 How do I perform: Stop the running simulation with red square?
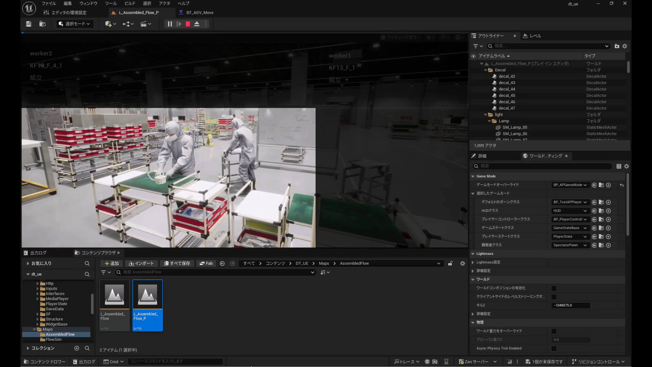pos(188,24)
